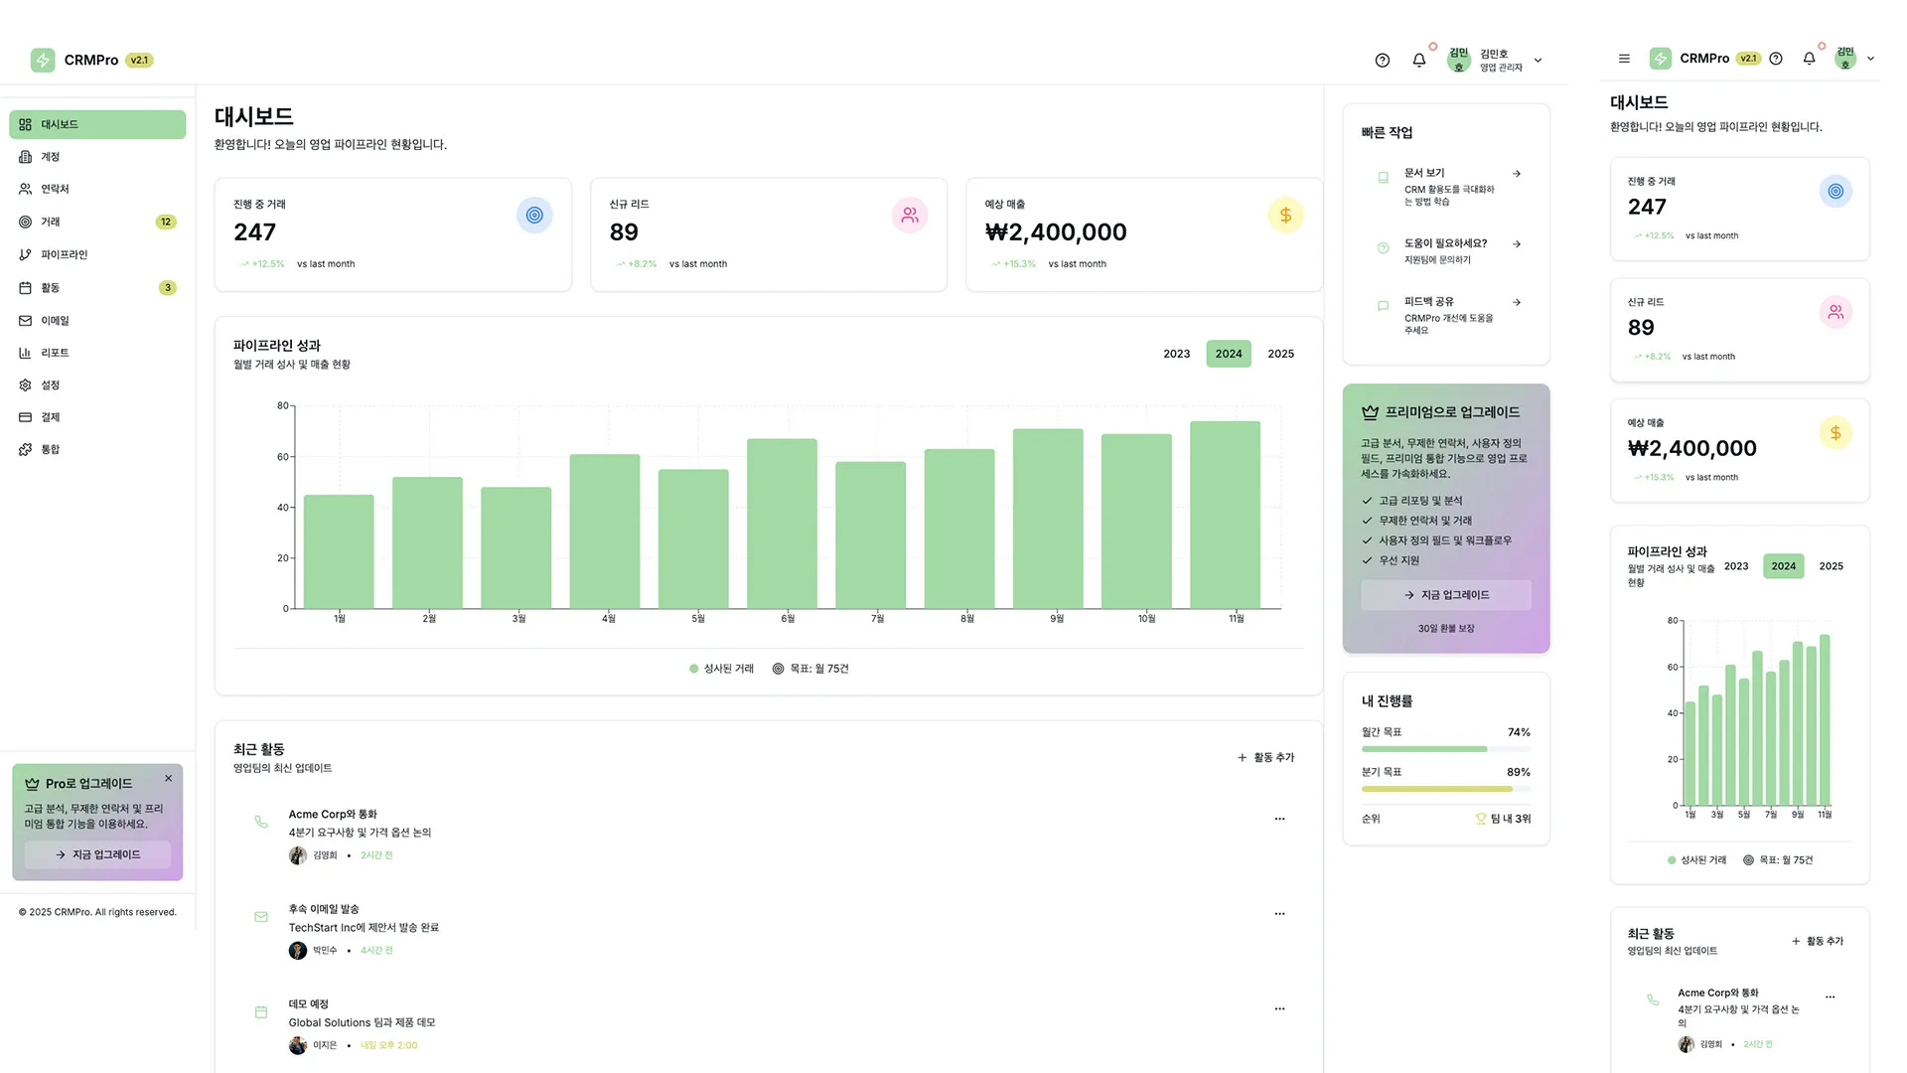
Task: Open more options for 데모 예정 activity
Action: (1279, 1009)
